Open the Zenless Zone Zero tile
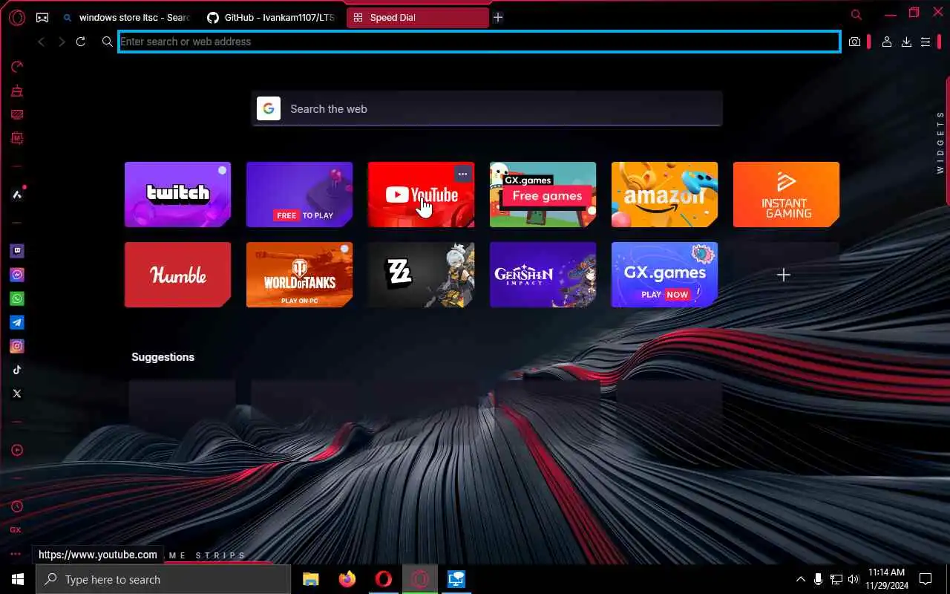Viewport: 950px width, 594px height. pyautogui.click(x=421, y=275)
